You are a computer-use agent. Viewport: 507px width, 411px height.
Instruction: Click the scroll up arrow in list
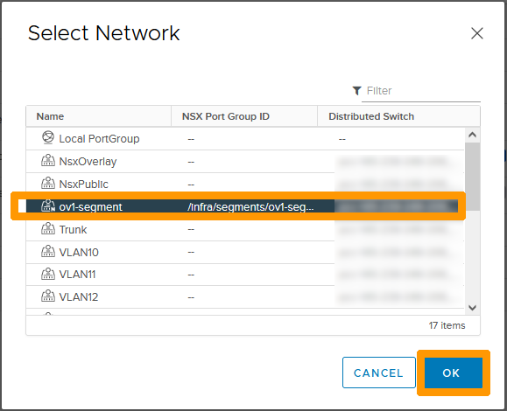coord(472,135)
